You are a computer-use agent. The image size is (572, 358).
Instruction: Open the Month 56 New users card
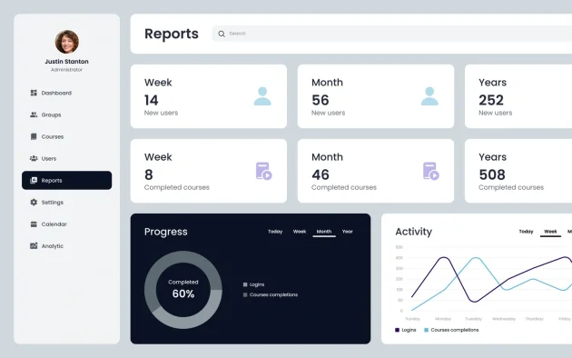376,96
